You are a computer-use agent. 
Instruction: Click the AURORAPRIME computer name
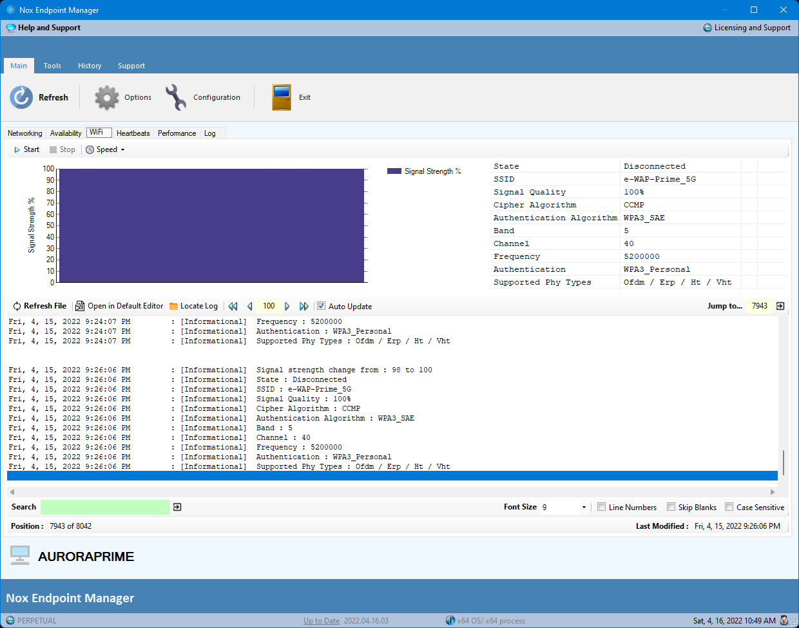tap(86, 557)
